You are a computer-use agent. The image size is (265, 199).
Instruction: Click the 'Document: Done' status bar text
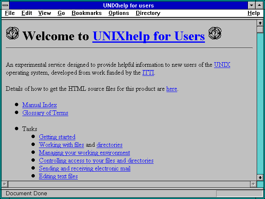click(x=26, y=194)
